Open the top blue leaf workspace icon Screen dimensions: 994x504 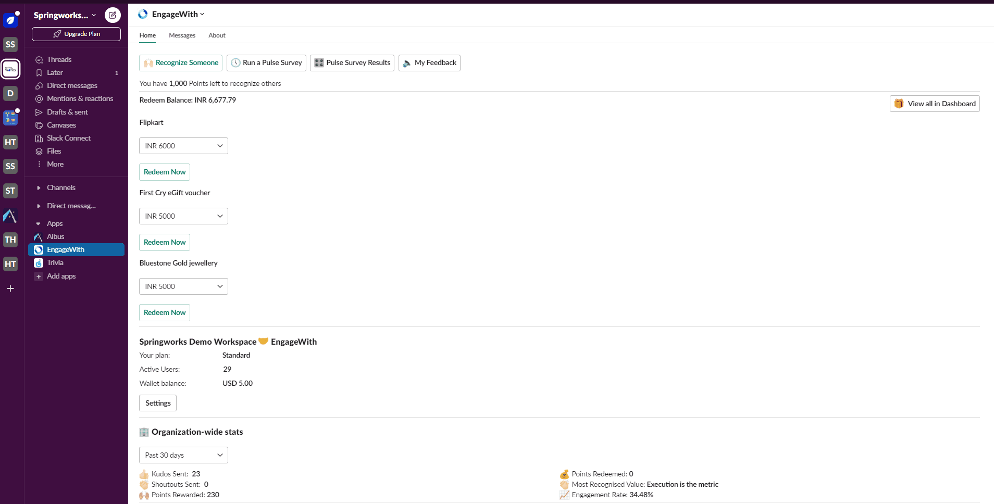[10, 20]
